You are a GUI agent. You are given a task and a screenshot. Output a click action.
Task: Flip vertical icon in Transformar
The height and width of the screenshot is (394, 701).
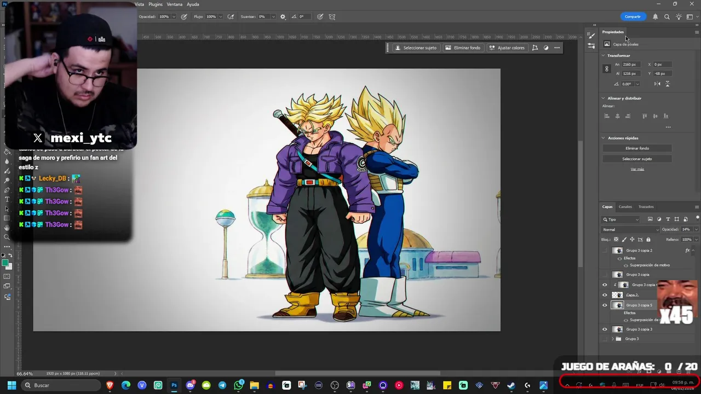[x=667, y=84]
